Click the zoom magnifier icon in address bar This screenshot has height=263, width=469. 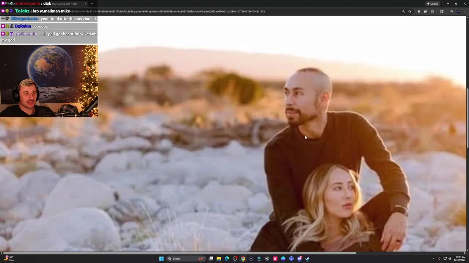tap(404, 11)
